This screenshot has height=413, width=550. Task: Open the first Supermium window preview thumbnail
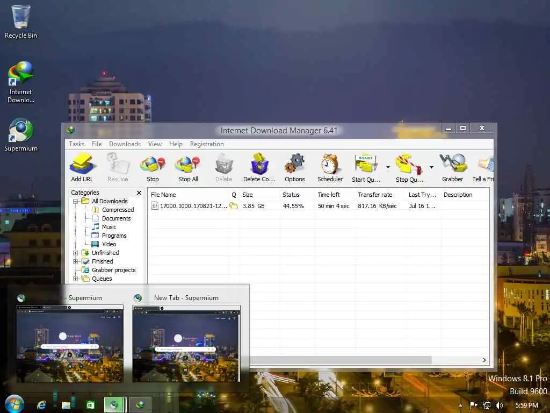[70, 344]
